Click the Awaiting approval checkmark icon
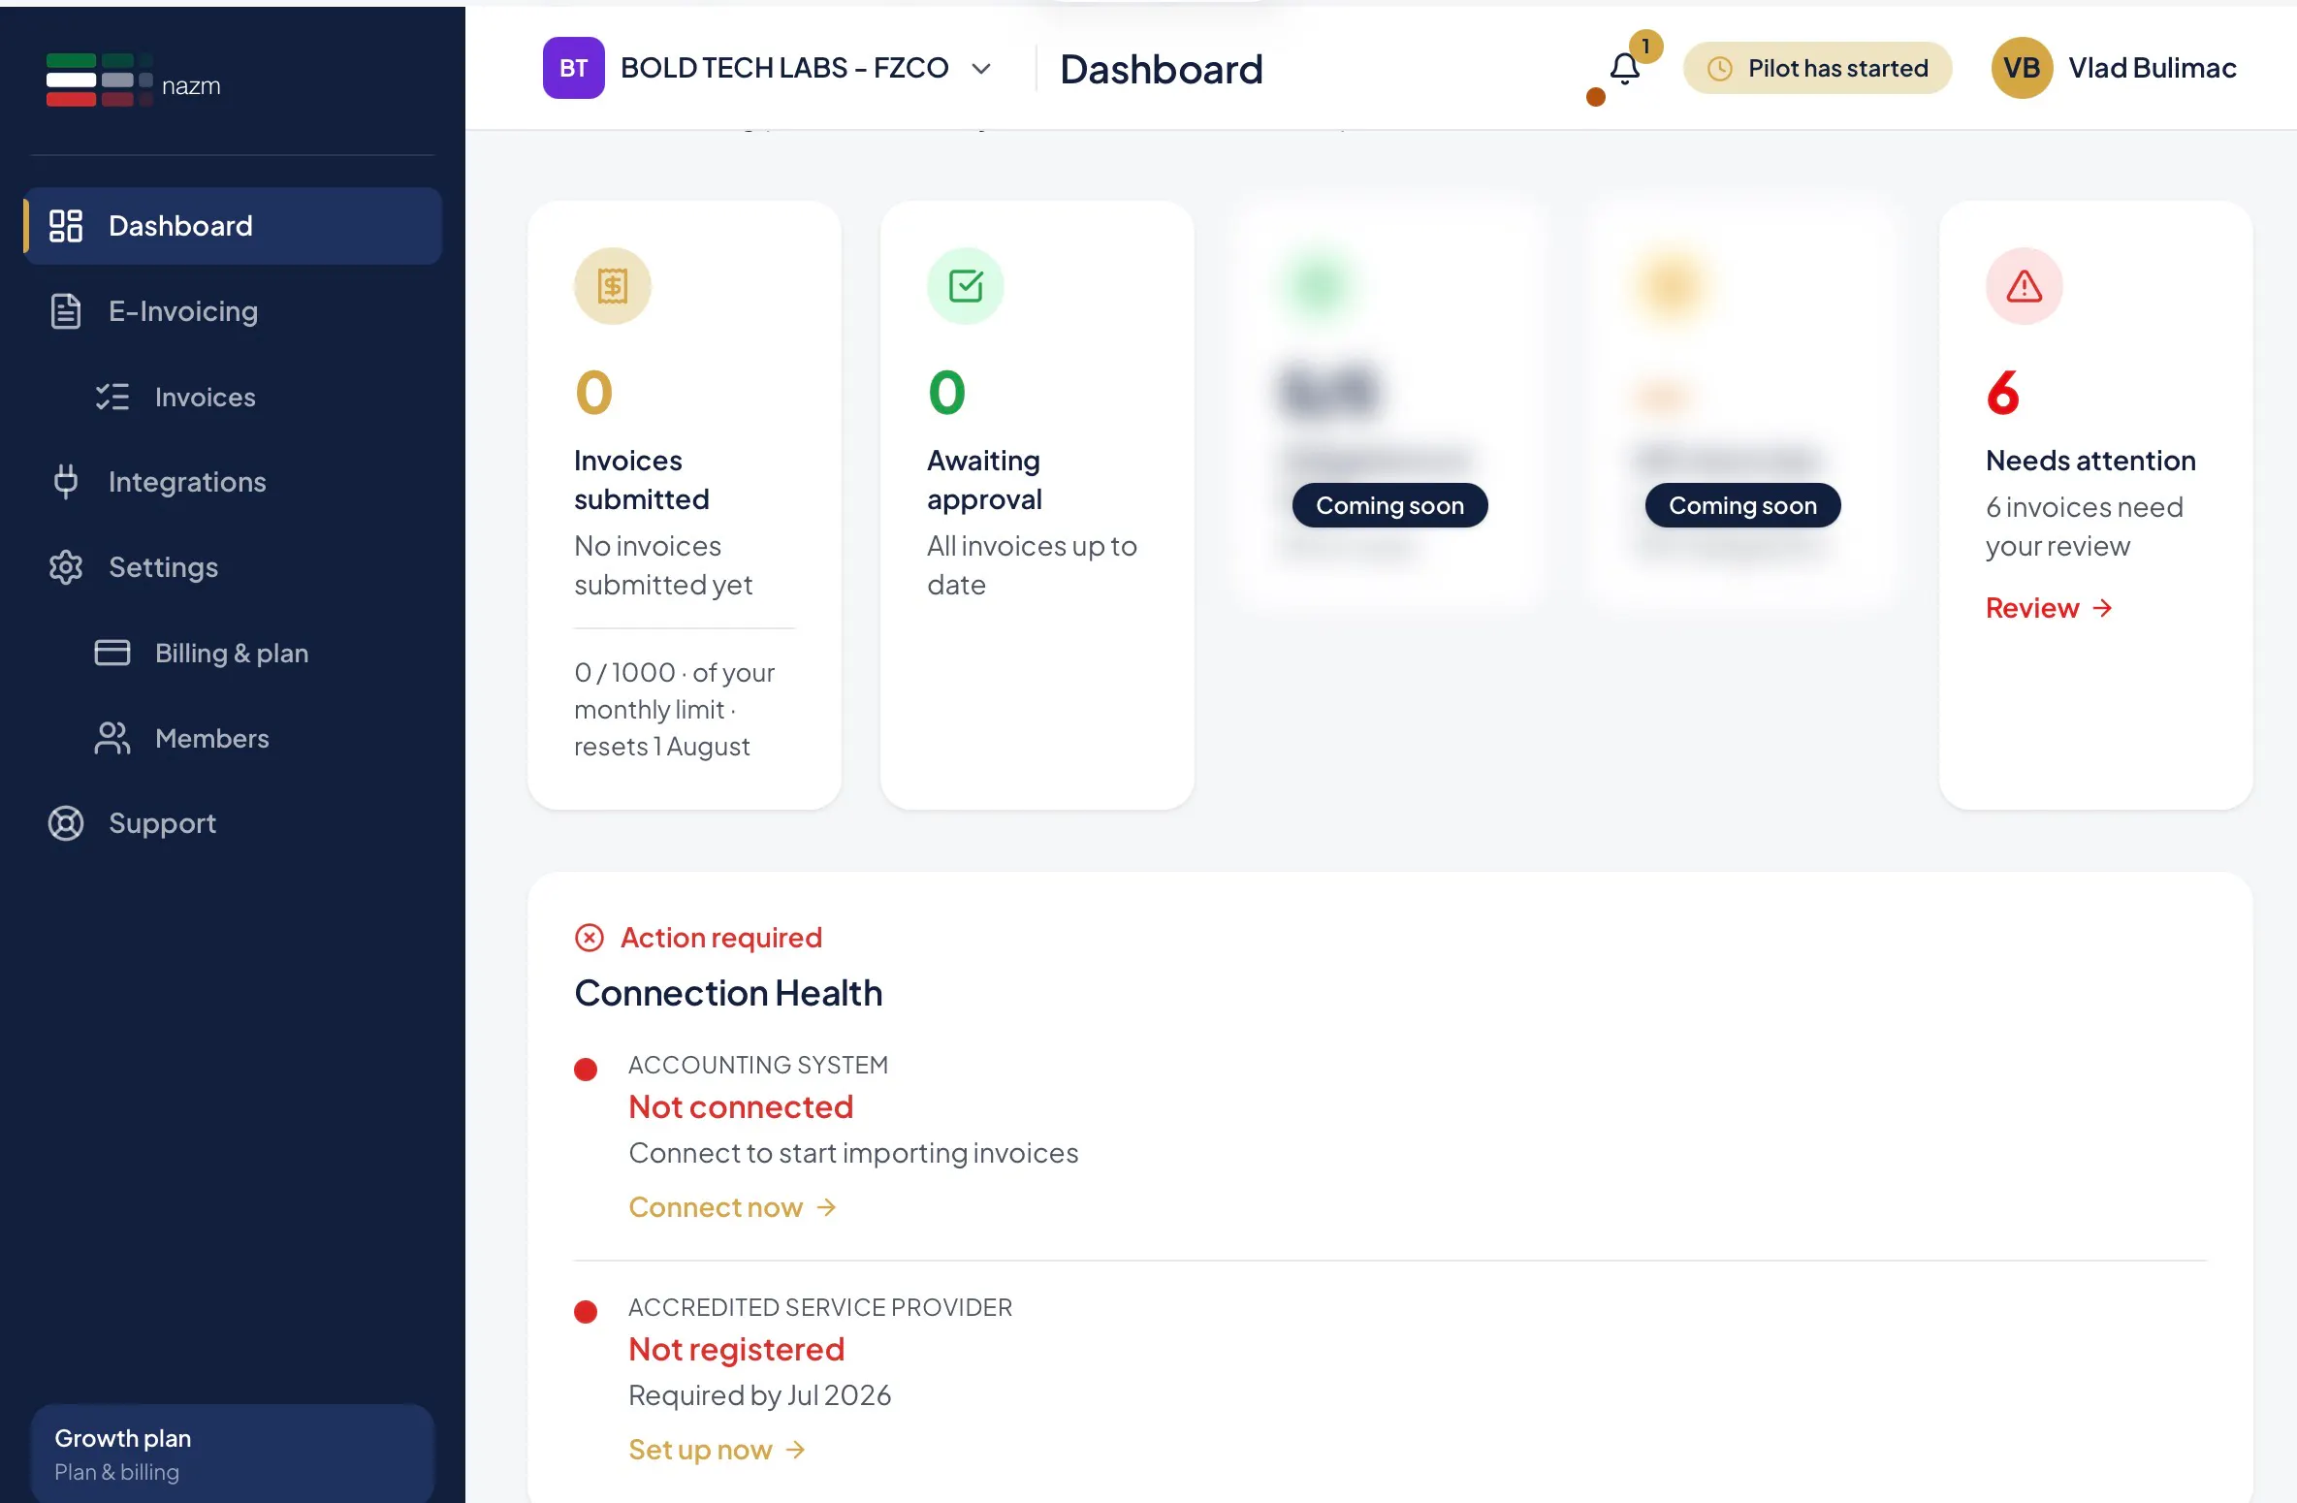 (966, 286)
